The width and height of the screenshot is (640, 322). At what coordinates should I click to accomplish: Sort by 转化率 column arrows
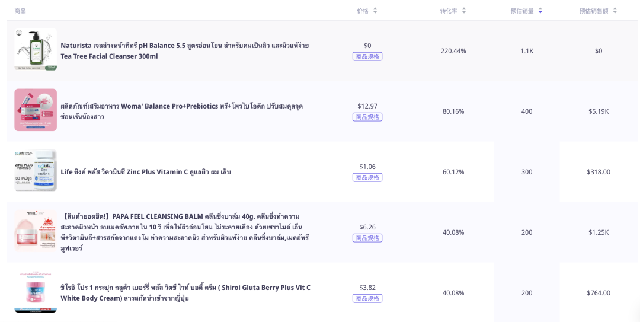[x=463, y=11]
